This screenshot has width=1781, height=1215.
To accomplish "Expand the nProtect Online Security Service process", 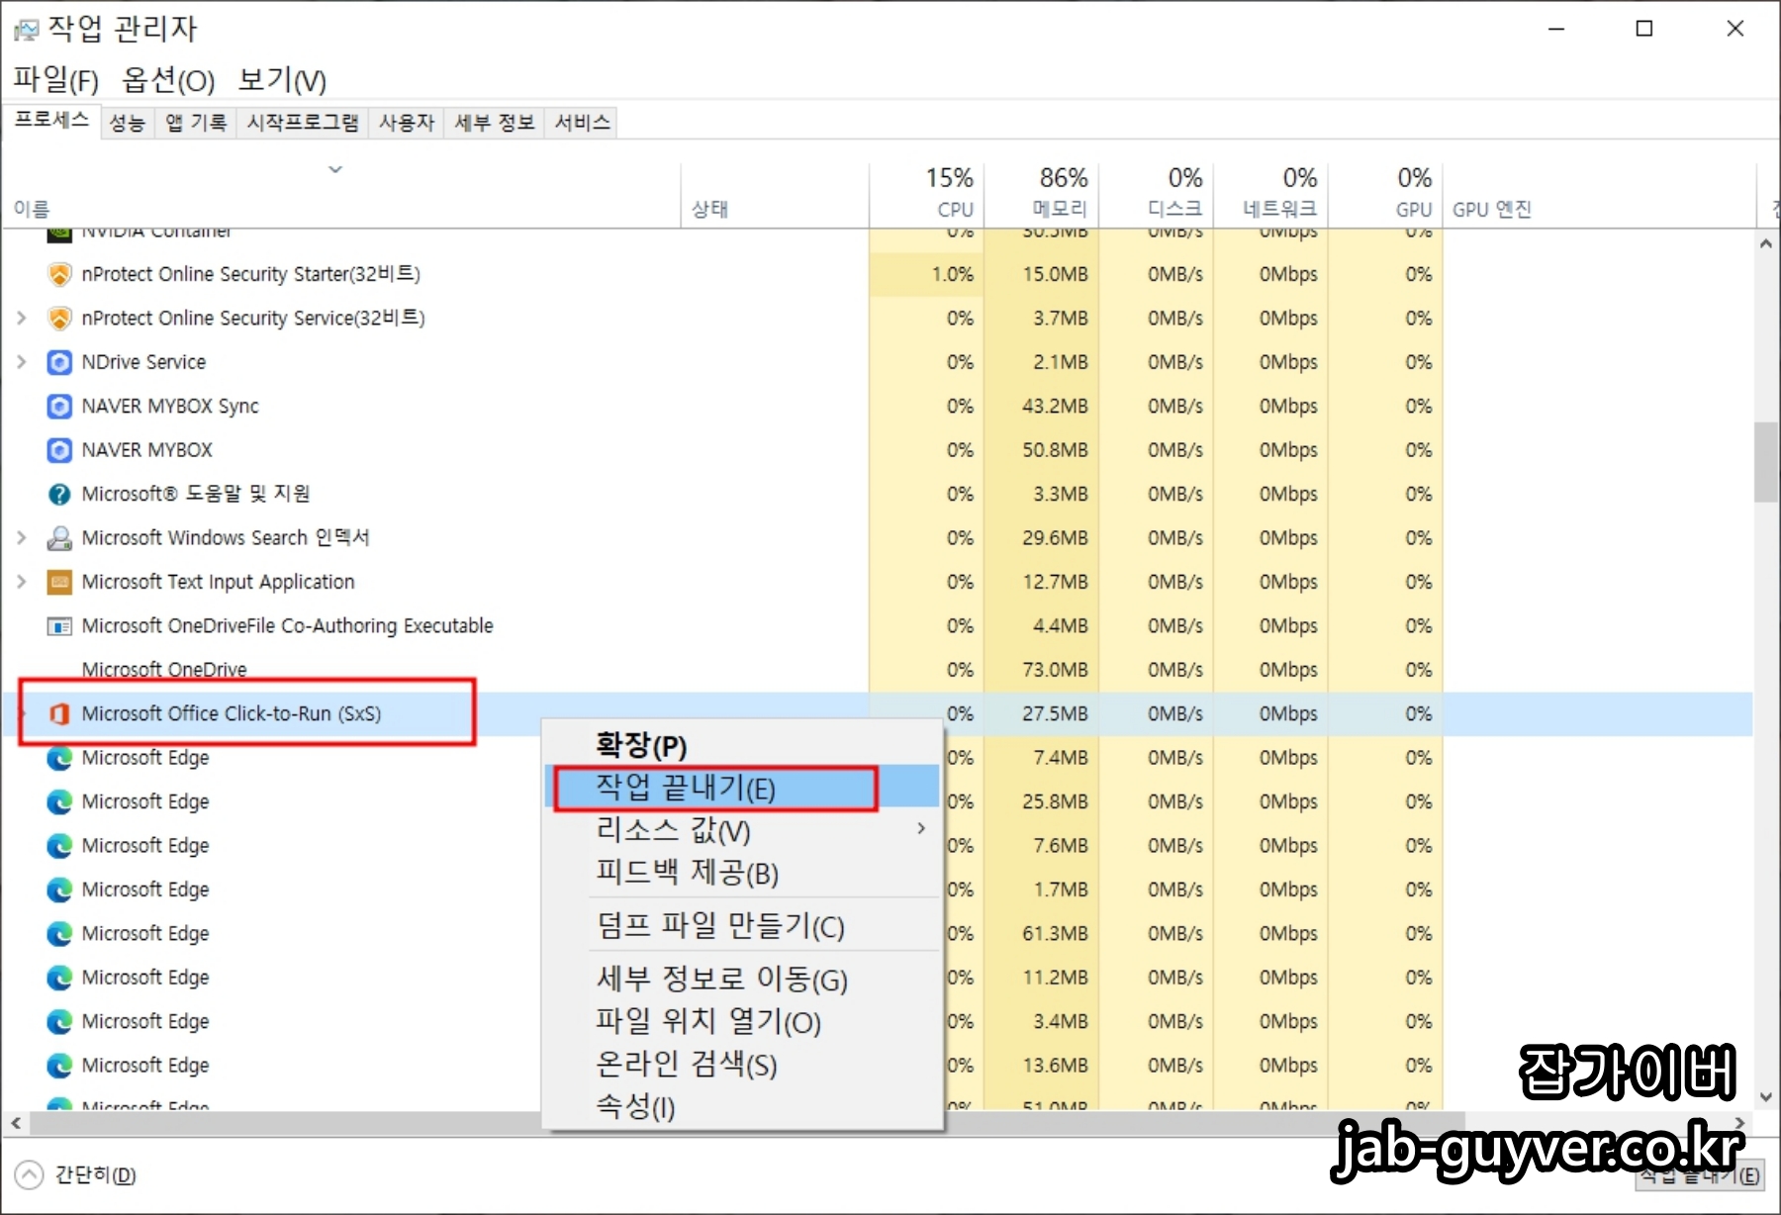I will [x=21, y=318].
